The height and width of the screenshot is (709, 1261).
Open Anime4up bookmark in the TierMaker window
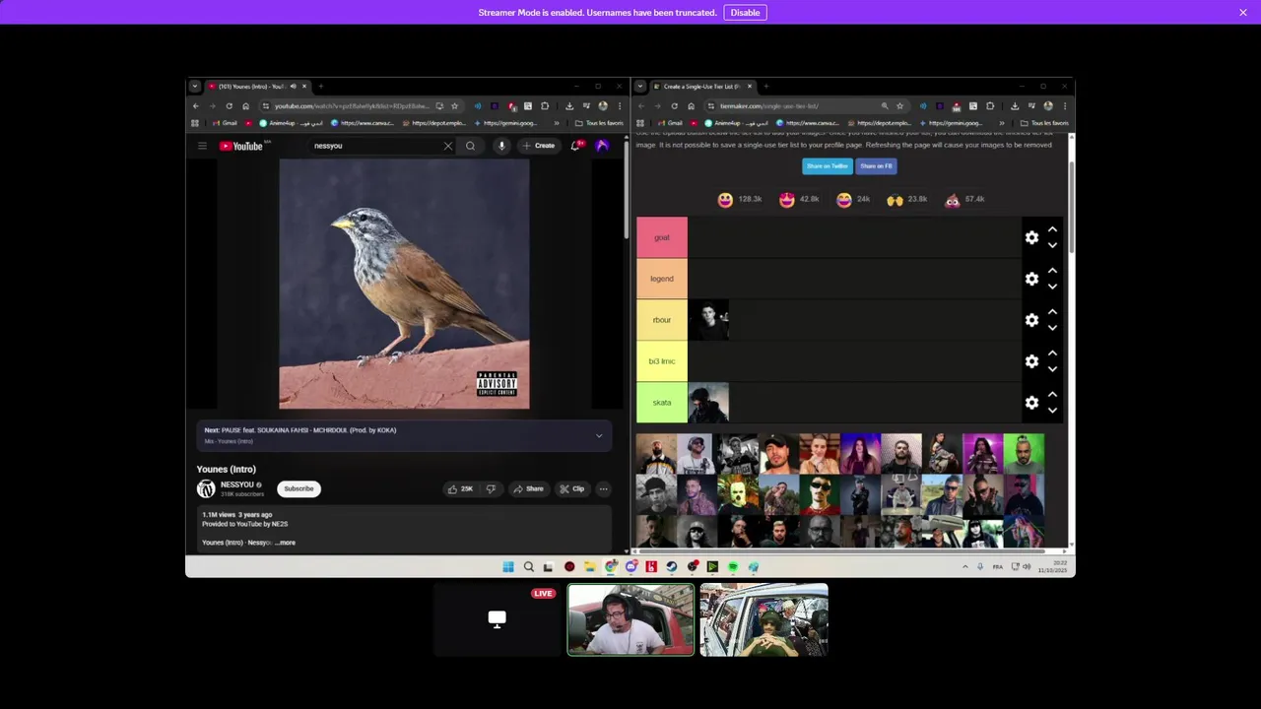(x=738, y=123)
